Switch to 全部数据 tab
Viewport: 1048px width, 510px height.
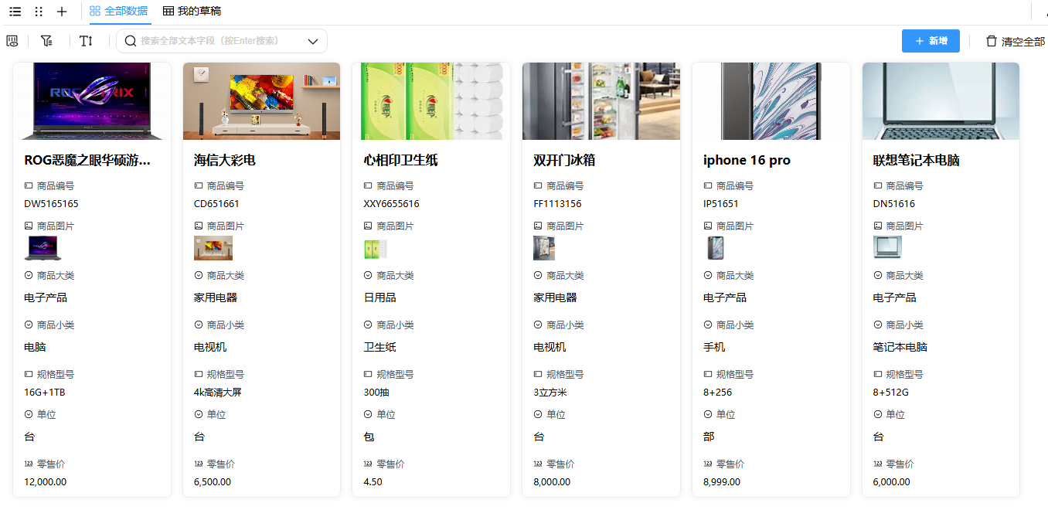point(118,12)
